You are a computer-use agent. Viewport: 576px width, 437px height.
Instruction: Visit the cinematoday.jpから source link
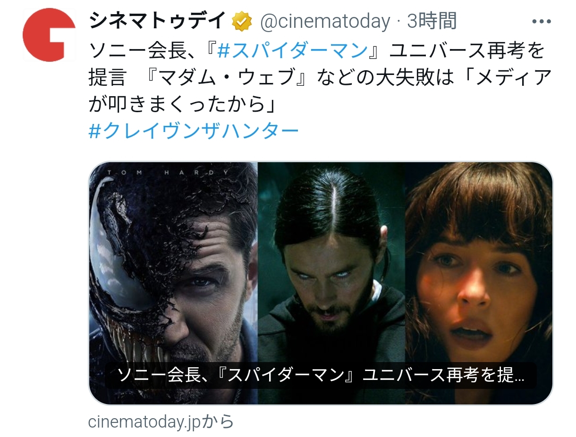[161, 421]
